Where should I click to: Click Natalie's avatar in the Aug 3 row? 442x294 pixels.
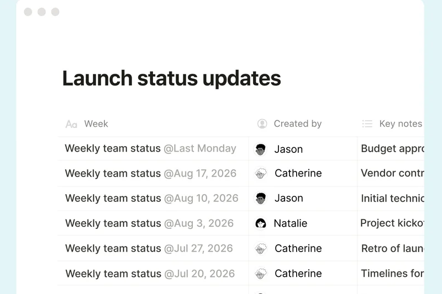[261, 223]
